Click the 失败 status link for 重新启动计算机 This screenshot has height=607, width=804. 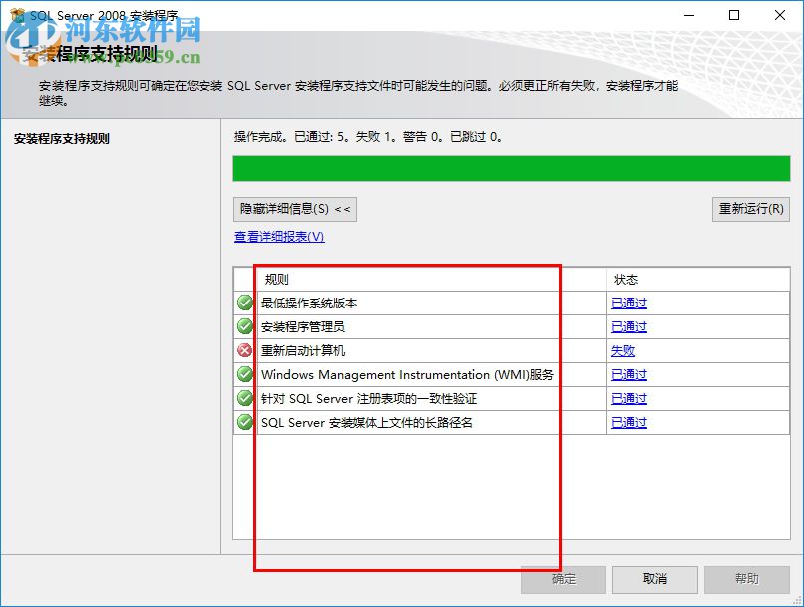pyautogui.click(x=624, y=350)
